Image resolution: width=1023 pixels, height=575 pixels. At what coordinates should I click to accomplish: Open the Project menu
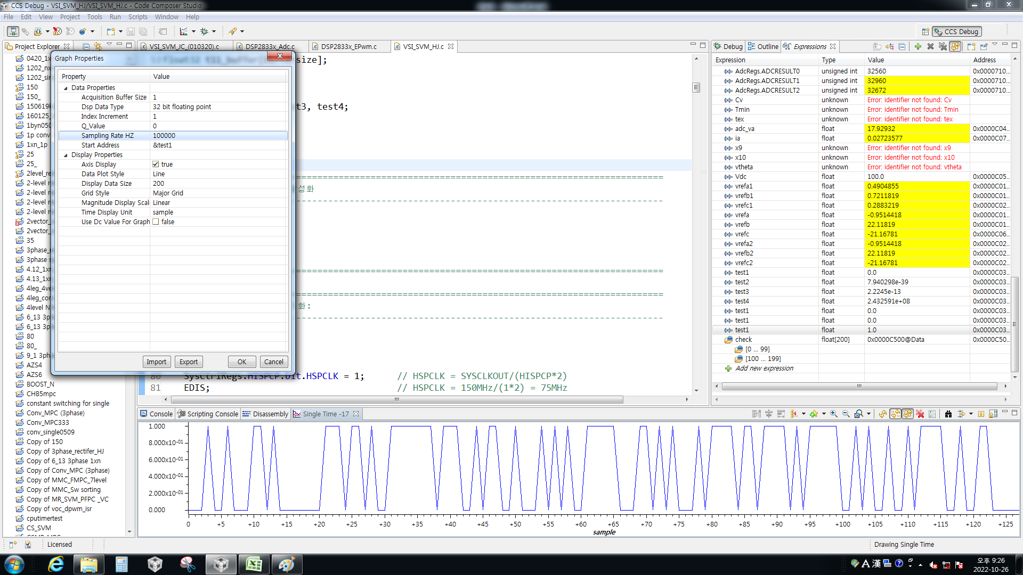[x=70, y=17]
